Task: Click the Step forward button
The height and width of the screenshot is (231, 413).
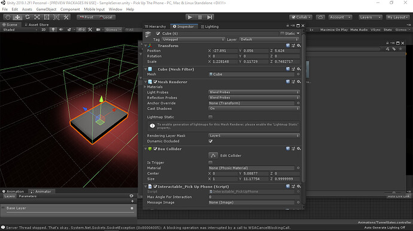Action: (x=209, y=17)
